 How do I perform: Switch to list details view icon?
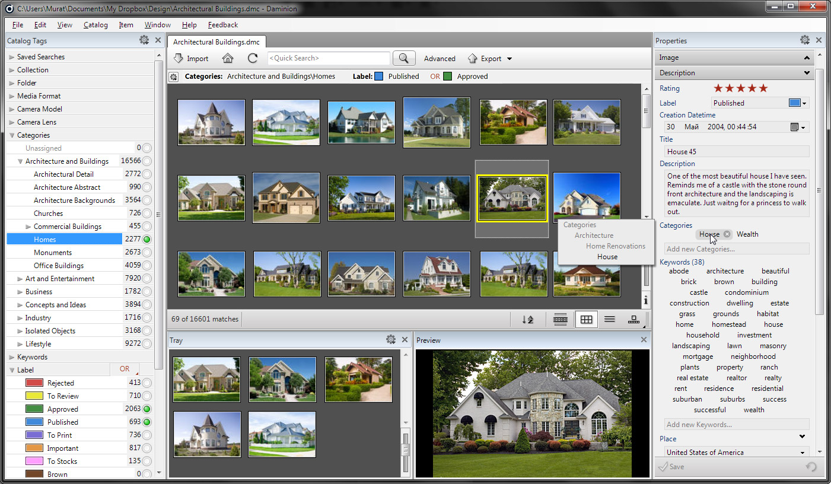(x=609, y=319)
